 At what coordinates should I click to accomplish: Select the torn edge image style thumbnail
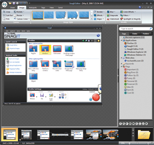[61, 15]
